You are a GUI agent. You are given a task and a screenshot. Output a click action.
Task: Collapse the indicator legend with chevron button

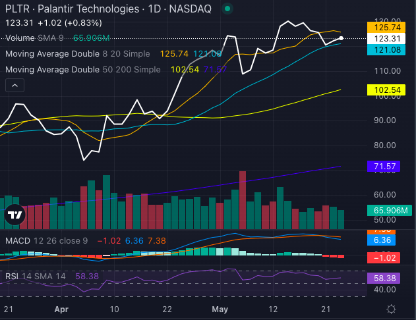click(x=15, y=86)
